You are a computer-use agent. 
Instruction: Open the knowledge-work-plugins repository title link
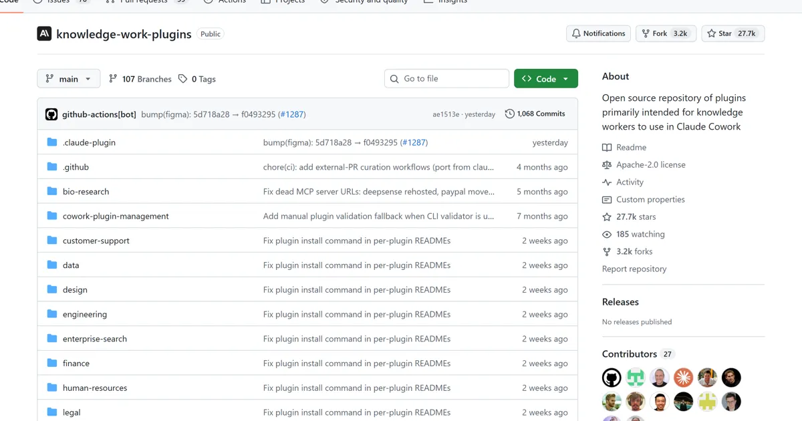[124, 34]
